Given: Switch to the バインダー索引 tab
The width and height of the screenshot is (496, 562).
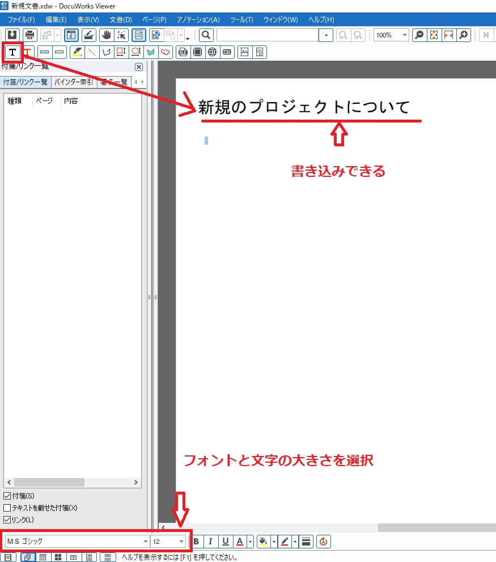Looking at the screenshot, I should [x=74, y=82].
